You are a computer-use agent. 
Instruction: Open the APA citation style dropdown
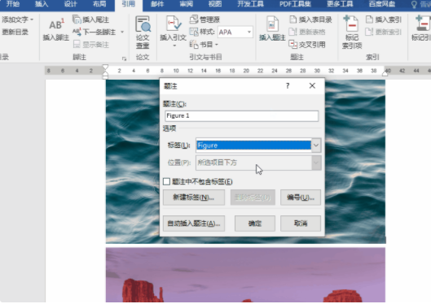click(249, 32)
